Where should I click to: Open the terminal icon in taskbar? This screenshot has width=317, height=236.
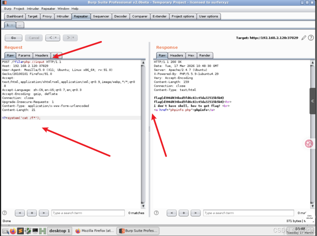pyautogui.click(x=35, y=231)
